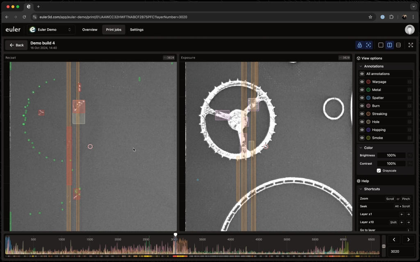Advance to the next layer arrow

pos(408,240)
